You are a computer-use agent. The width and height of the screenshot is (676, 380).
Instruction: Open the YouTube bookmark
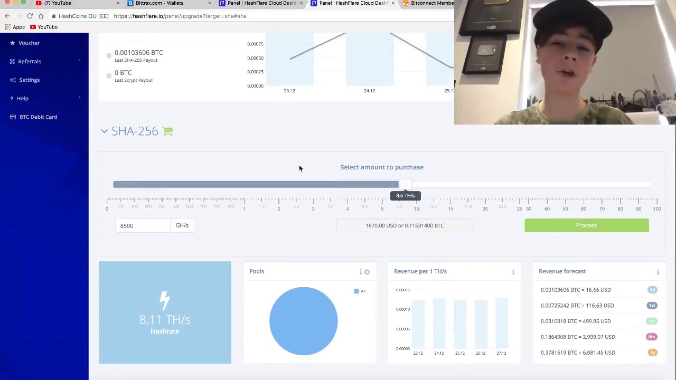(x=44, y=27)
